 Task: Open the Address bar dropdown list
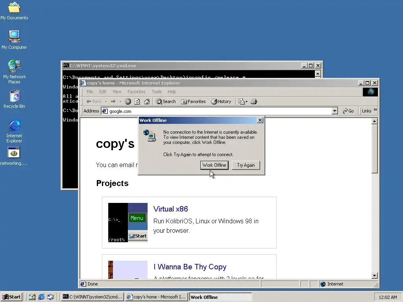(335, 111)
